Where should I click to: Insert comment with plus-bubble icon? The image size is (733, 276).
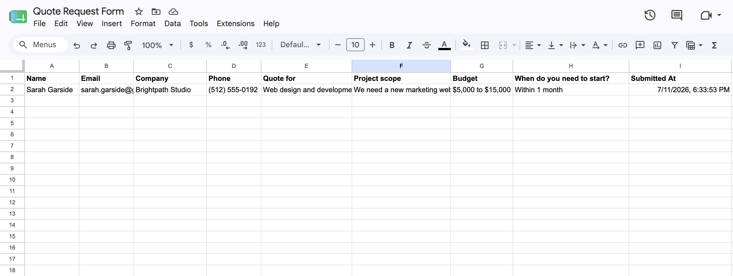pos(640,45)
